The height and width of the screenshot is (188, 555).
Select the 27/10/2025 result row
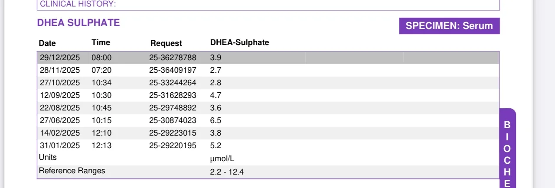[268, 83]
